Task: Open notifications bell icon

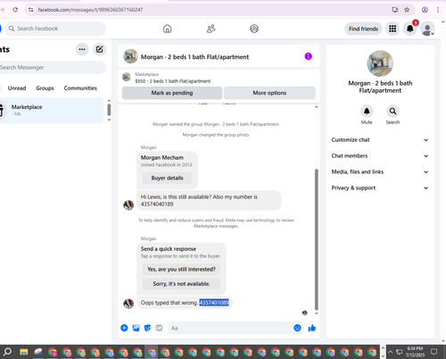Action: (410, 29)
